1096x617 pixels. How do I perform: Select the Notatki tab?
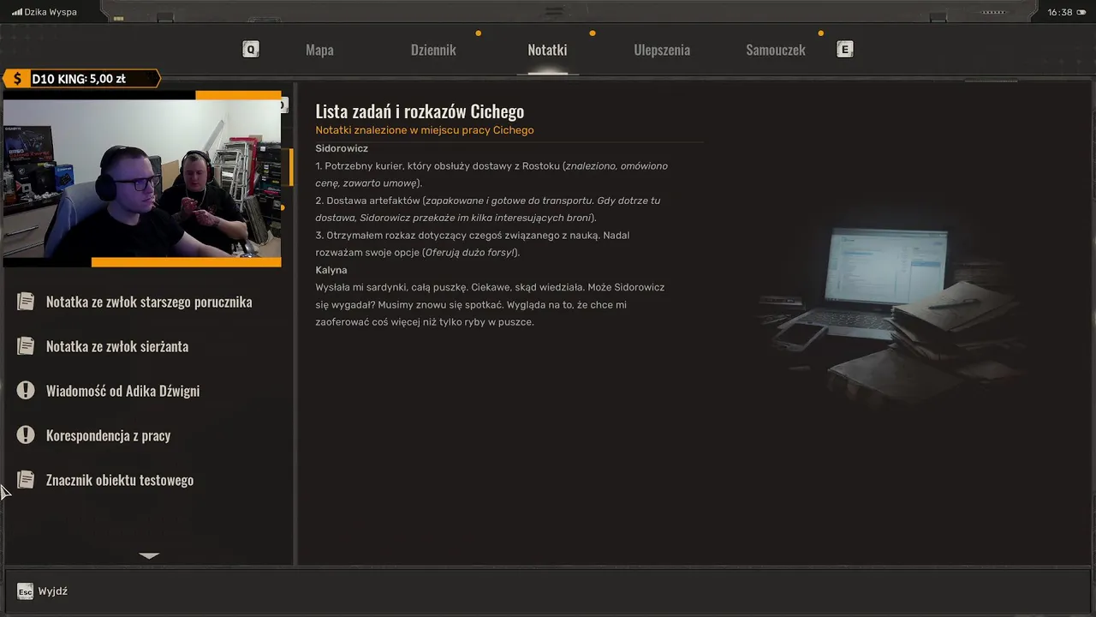pyautogui.click(x=547, y=50)
